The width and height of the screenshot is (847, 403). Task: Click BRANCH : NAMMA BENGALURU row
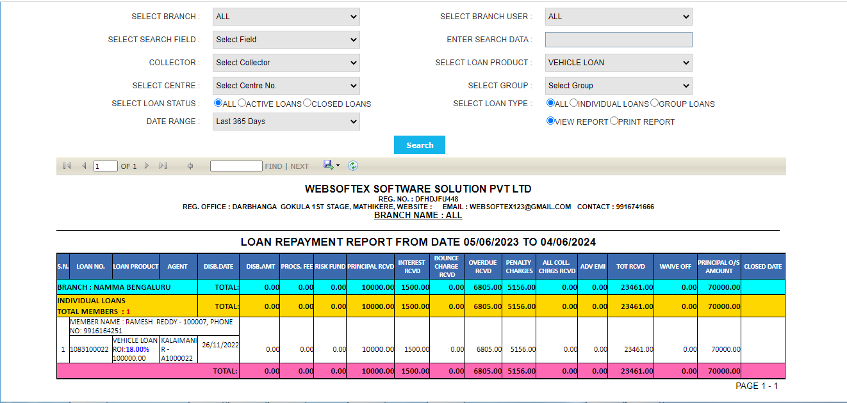pyautogui.click(x=421, y=287)
